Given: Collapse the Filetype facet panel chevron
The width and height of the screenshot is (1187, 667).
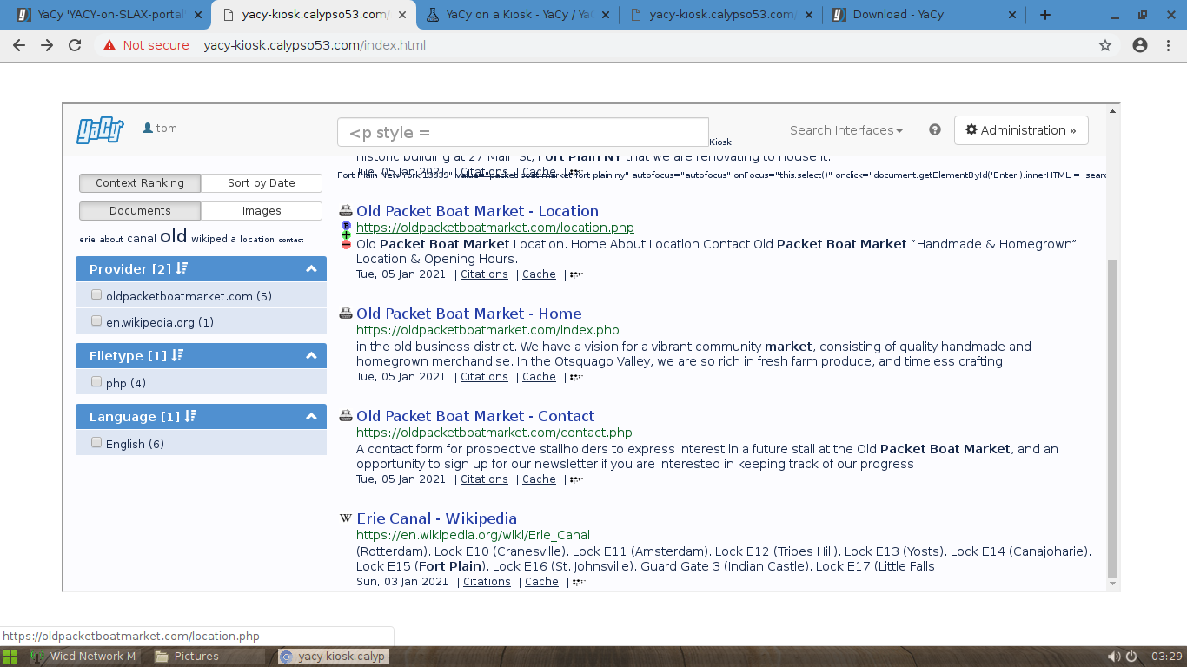Looking at the screenshot, I should tap(311, 355).
